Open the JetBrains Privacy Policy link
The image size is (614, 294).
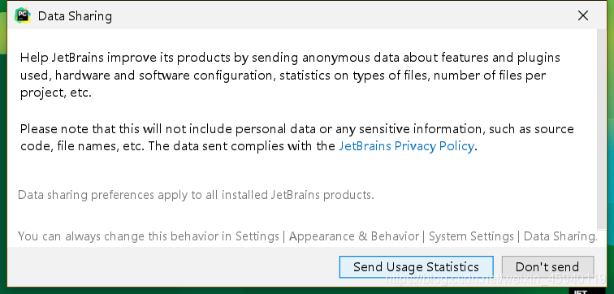coord(406,146)
